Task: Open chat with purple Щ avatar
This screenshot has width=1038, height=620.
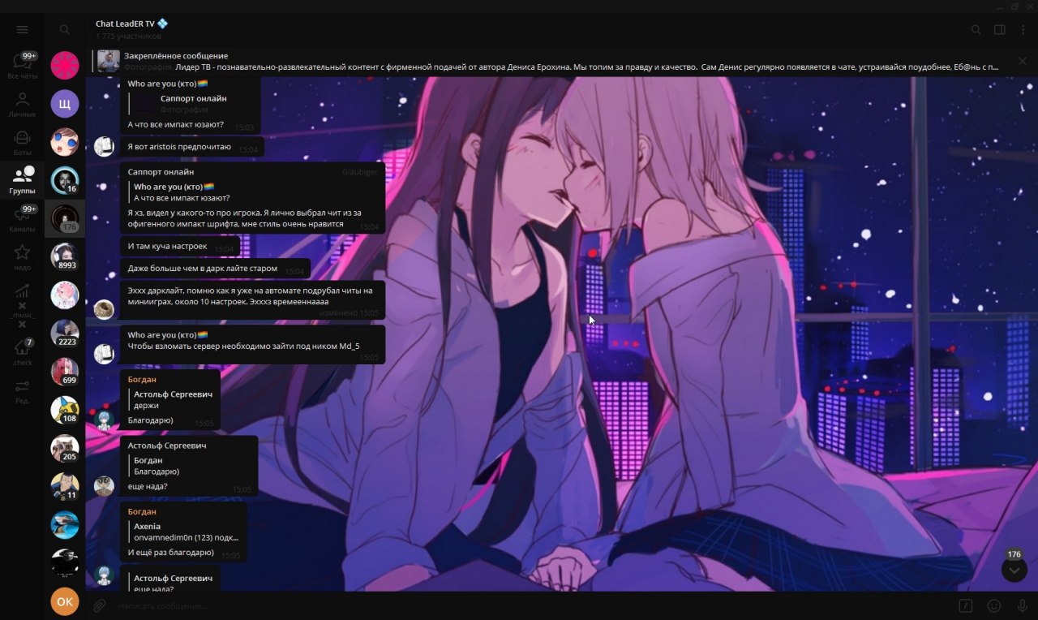Action: pos(65,104)
